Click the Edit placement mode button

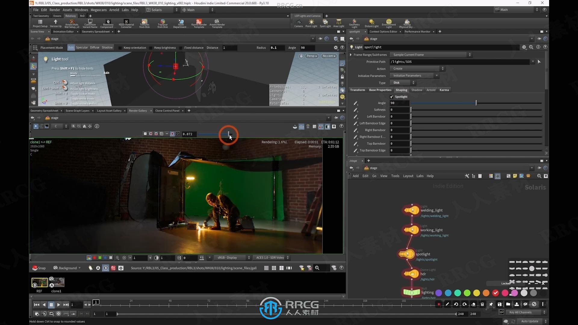71,48
